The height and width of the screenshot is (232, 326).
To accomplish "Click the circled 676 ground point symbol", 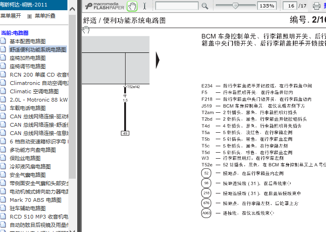I will [206, 203].
